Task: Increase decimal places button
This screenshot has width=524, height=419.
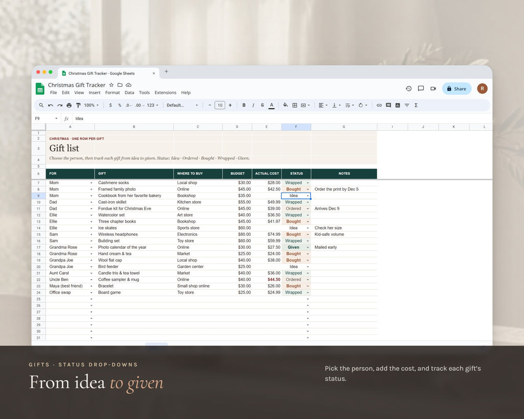Action: [x=140, y=105]
